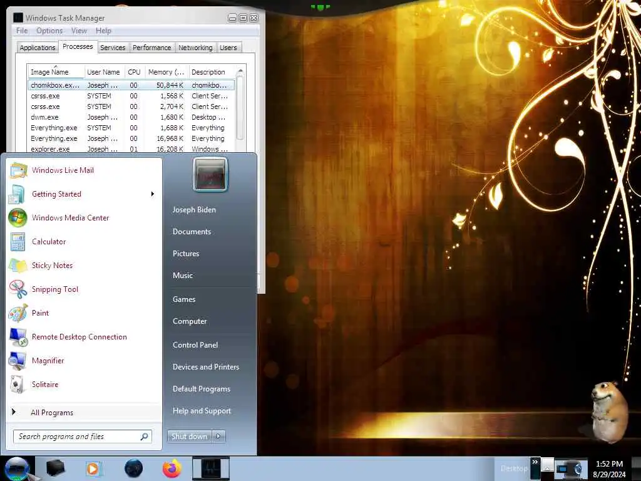Screen dimensions: 641x481
Task: Select the chomikbox.exe process row
Action: (131, 85)
